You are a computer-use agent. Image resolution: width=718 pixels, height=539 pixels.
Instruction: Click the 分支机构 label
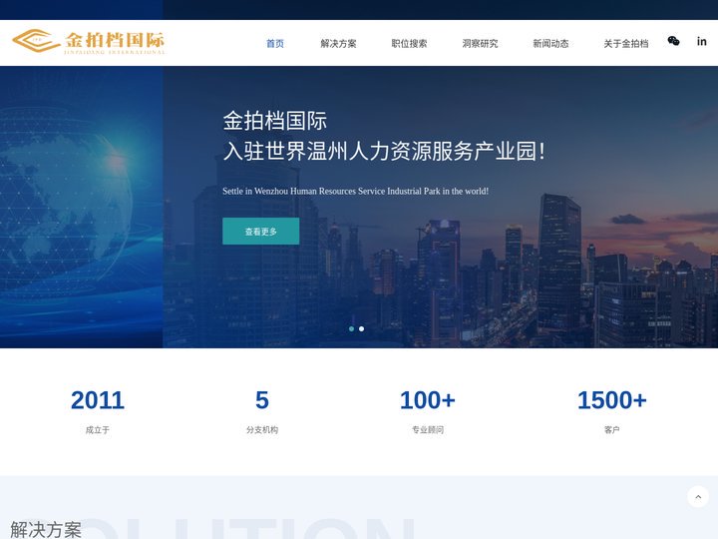pyautogui.click(x=262, y=430)
